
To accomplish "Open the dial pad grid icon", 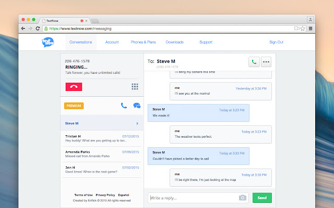I will point(135,87).
